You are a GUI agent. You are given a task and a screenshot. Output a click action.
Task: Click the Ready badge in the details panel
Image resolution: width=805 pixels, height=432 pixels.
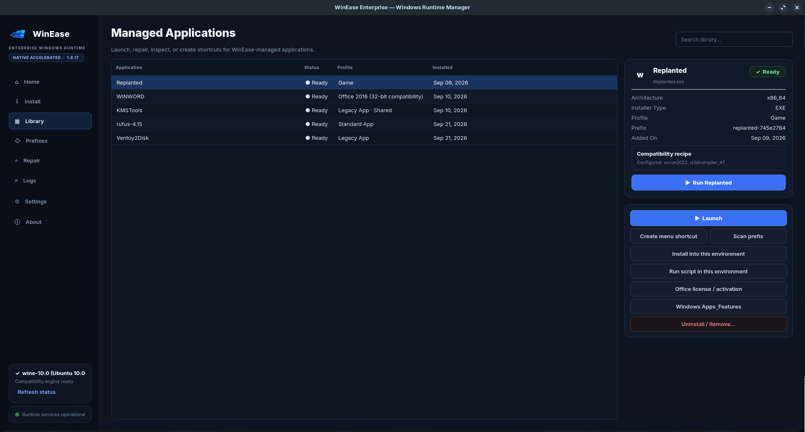pos(768,72)
